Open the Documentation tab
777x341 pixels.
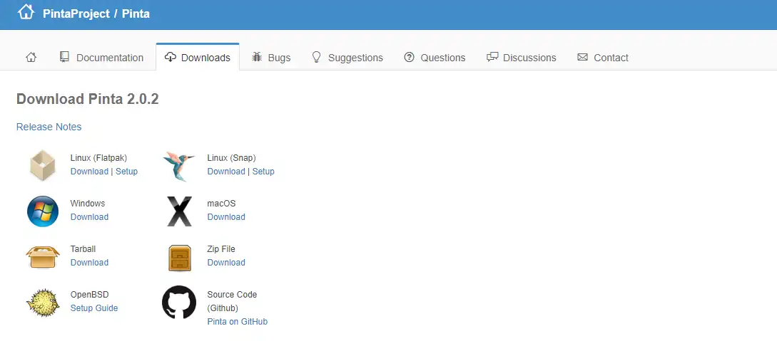pos(101,58)
